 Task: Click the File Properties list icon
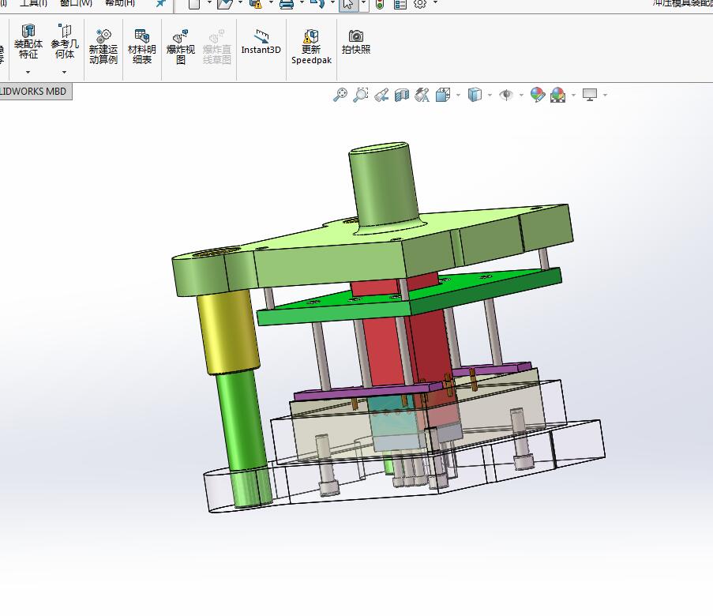pyautogui.click(x=400, y=5)
